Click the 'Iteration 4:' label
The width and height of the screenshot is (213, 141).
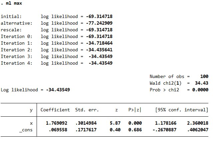pos(16,63)
